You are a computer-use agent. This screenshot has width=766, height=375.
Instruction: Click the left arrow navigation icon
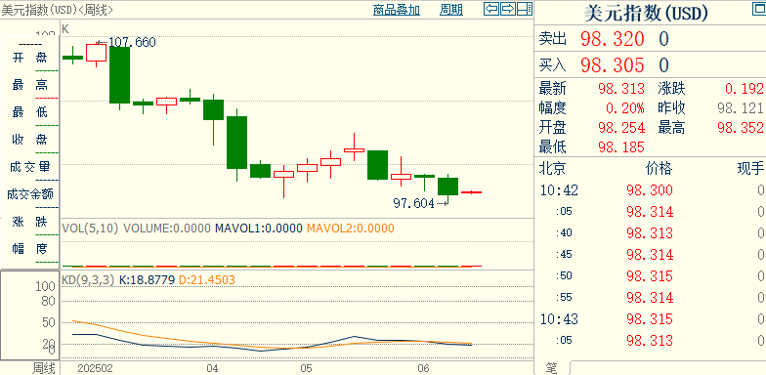[491, 9]
